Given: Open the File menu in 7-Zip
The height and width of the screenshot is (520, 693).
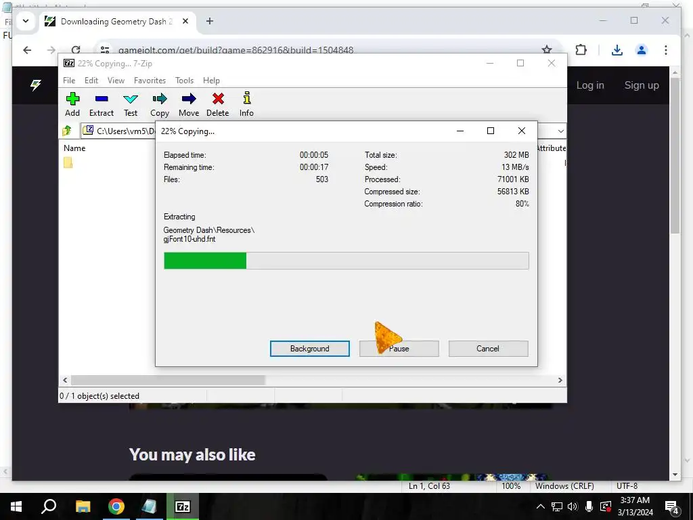Looking at the screenshot, I should [69, 81].
